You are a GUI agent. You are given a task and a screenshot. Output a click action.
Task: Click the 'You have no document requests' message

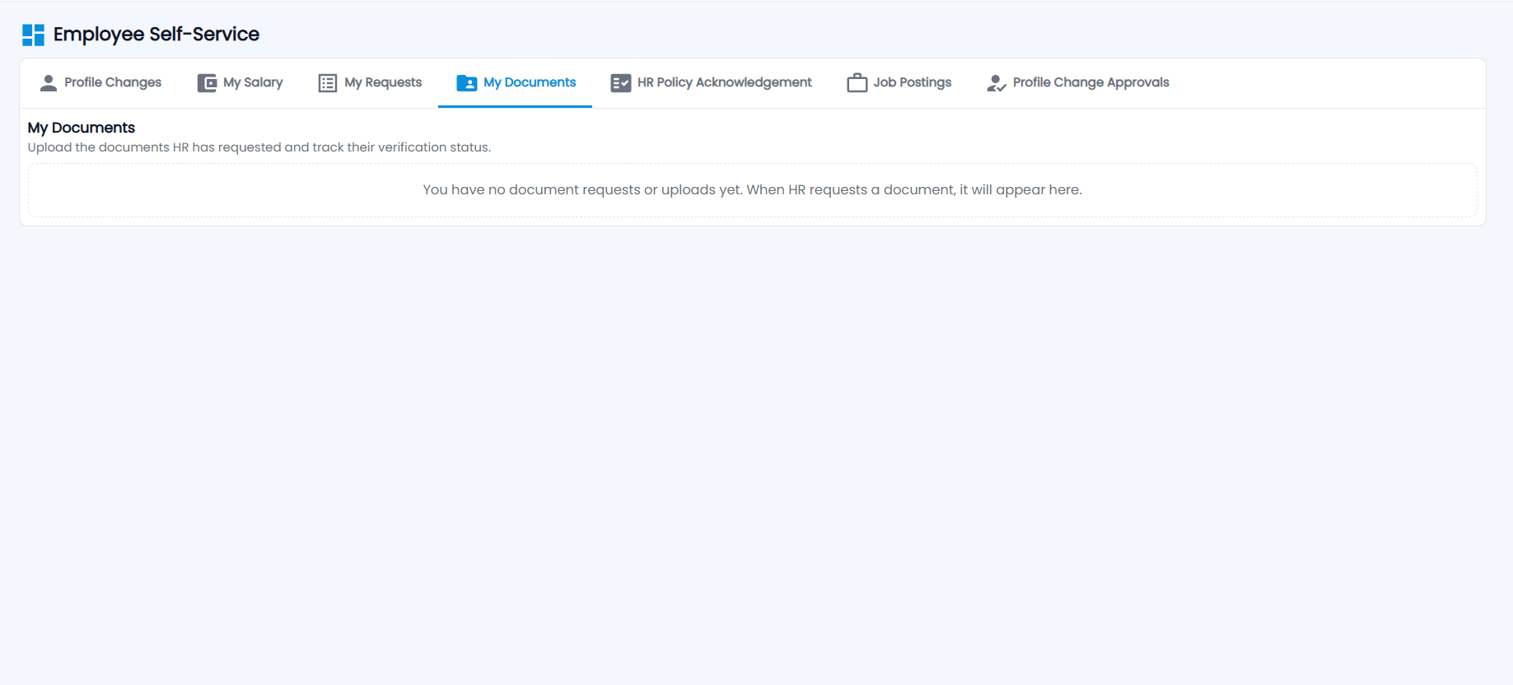pos(752,190)
